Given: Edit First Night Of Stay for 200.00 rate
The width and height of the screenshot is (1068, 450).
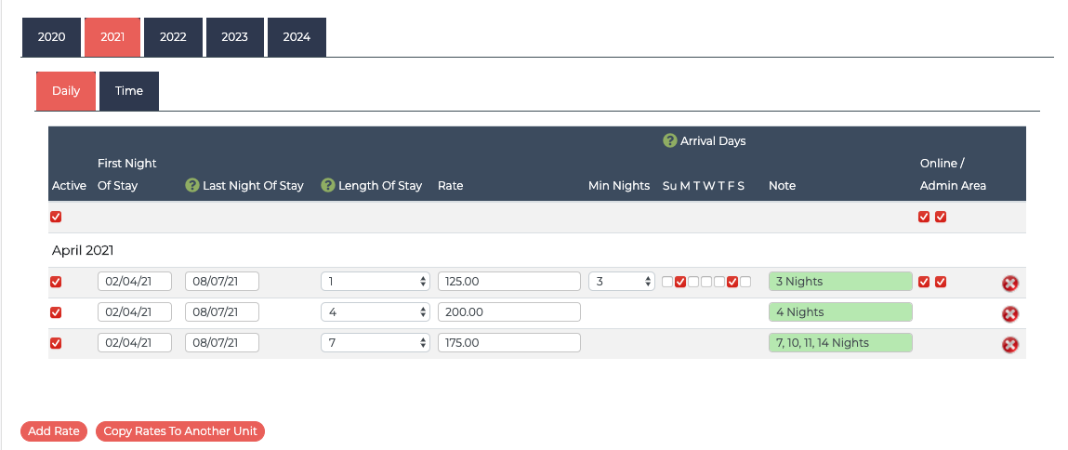Looking at the screenshot, I should click(135, 312).
